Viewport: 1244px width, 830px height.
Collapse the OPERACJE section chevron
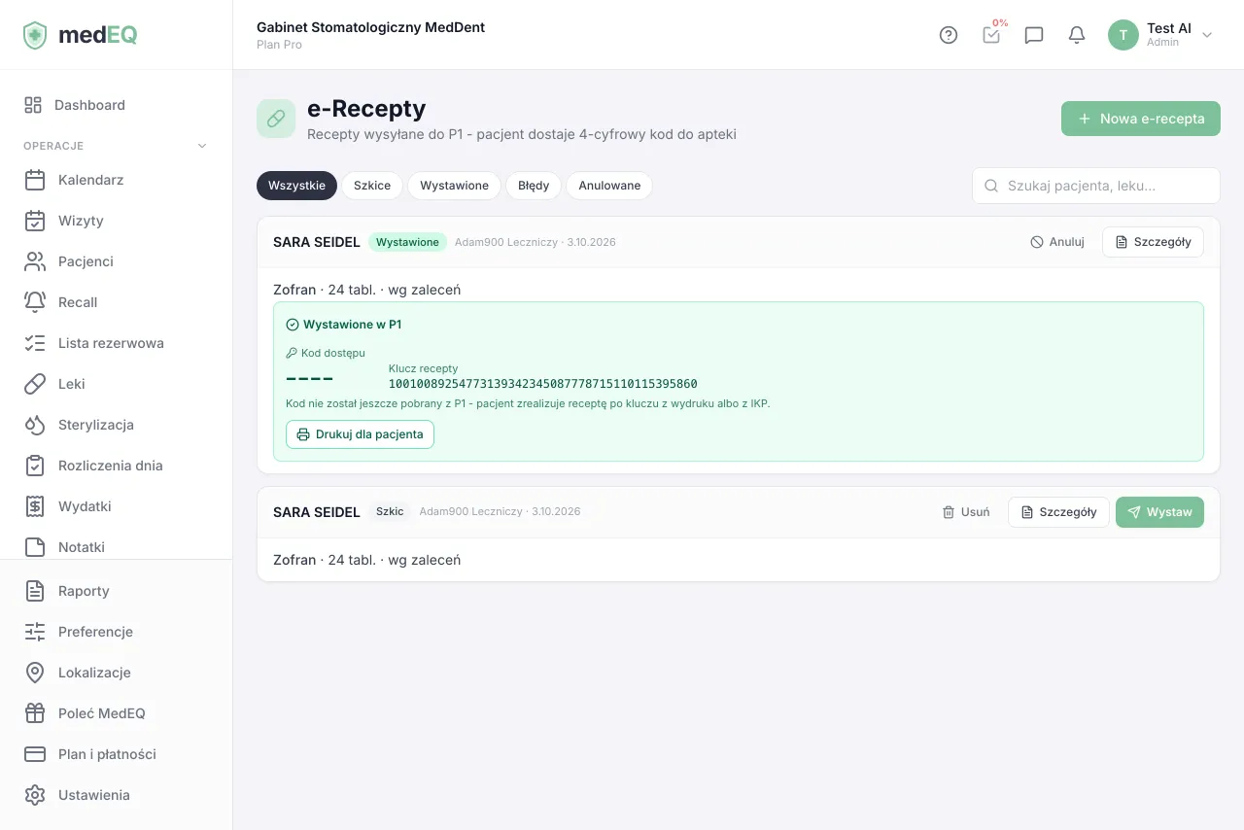[202, 146]
